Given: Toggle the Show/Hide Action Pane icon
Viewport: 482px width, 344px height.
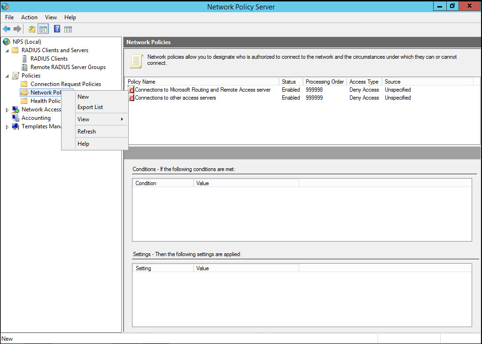Looking at the screenshot, I should [x=68, y=29].
